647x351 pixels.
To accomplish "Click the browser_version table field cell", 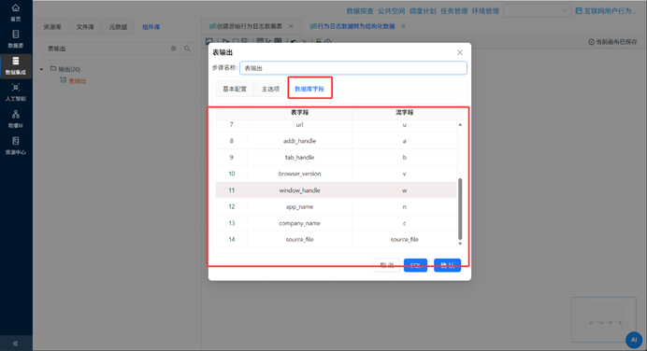I will tap(299, 174).
